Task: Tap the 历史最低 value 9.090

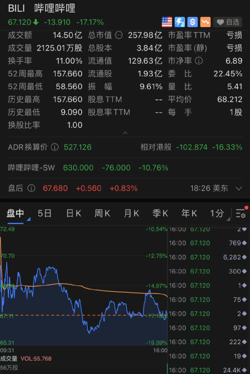Action: click(71, 112)
